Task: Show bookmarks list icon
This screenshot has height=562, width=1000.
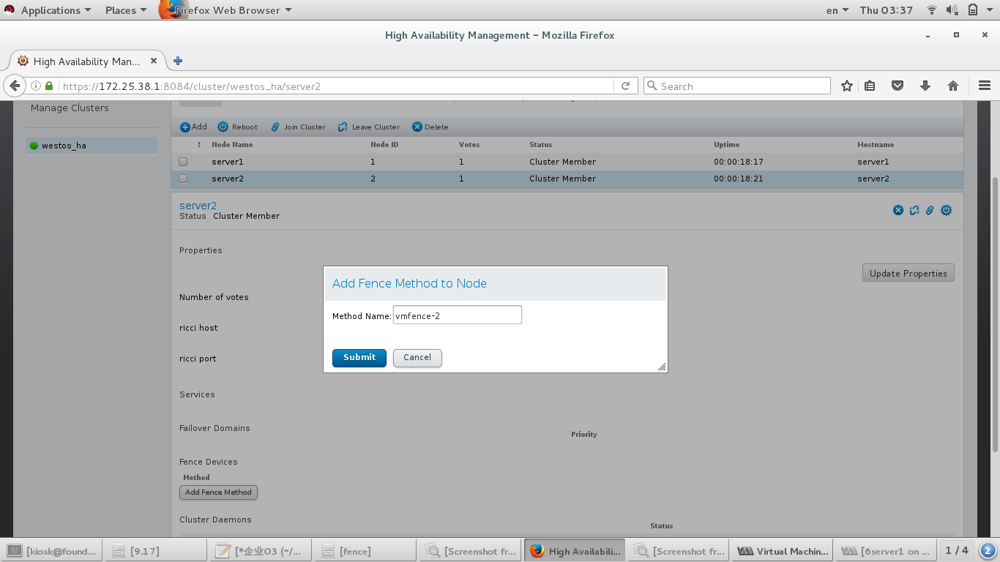Action: click(870, 86)
